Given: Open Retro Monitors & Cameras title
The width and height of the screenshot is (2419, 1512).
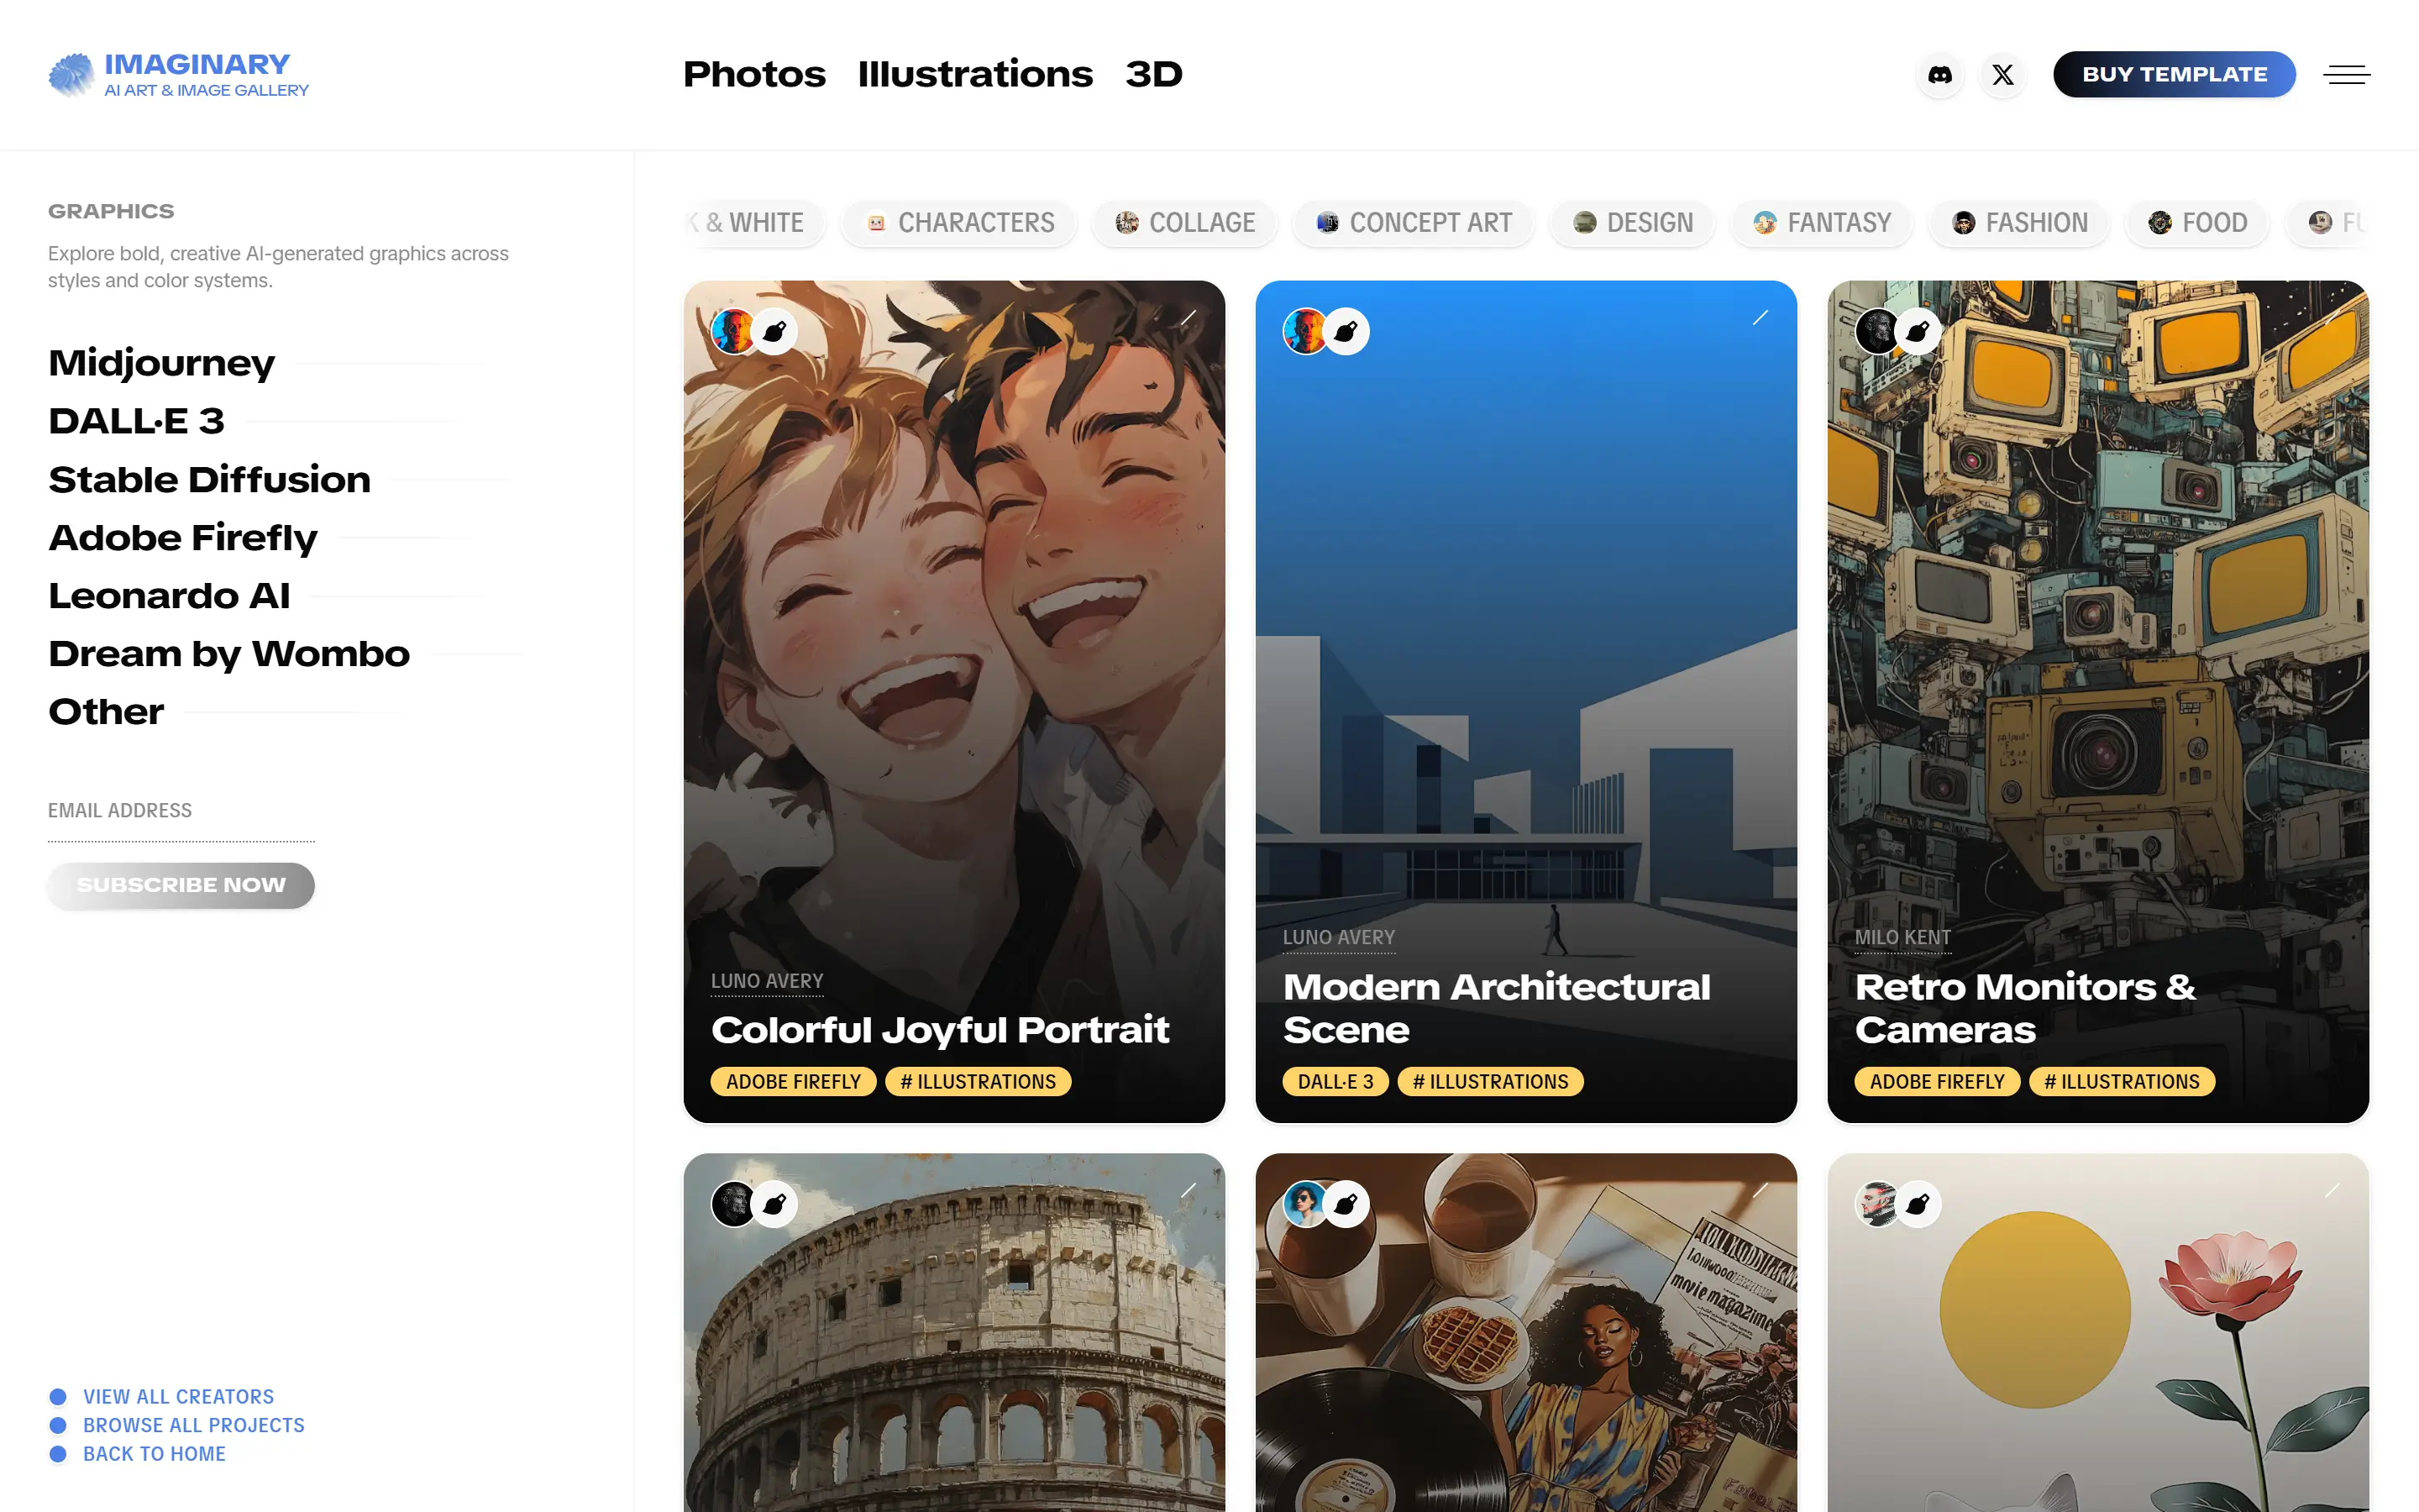Looking at the screenshot, I should pos(2025,1008).
